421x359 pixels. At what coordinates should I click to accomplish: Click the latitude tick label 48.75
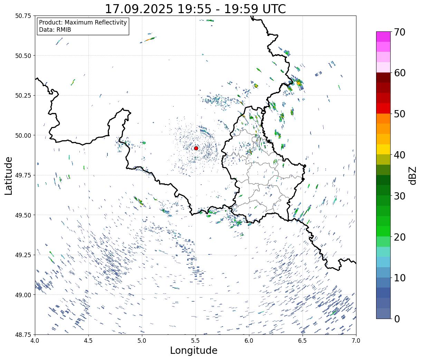point(23,334)
